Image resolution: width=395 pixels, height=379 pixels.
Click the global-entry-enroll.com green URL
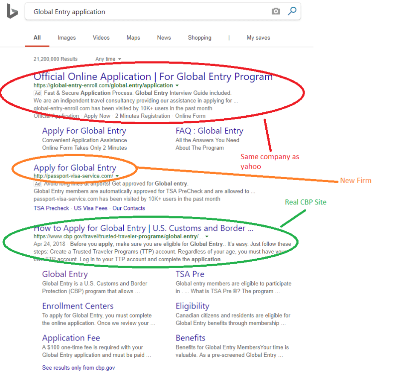click(x=103, y=85)
